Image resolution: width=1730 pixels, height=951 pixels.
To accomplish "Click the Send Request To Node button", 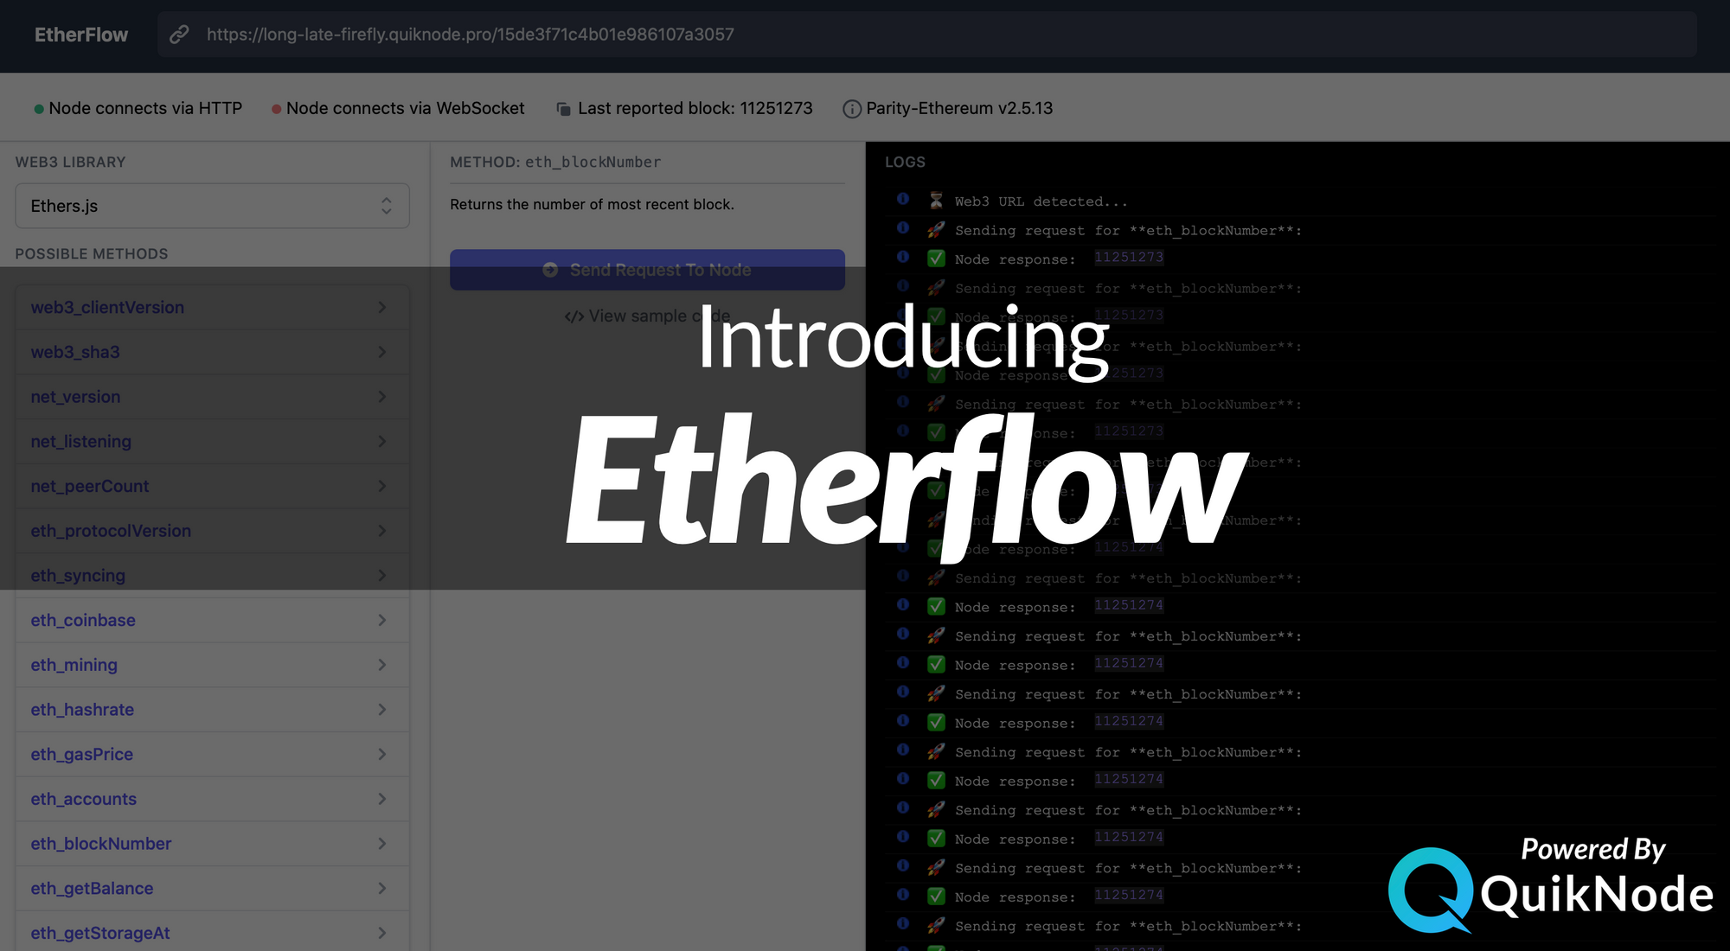I will pyautogui.click(x=647, y=270).
